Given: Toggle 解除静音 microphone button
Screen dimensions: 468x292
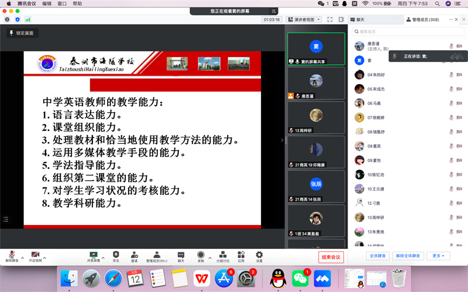Looking at the screenshot, I should point(11,255).
